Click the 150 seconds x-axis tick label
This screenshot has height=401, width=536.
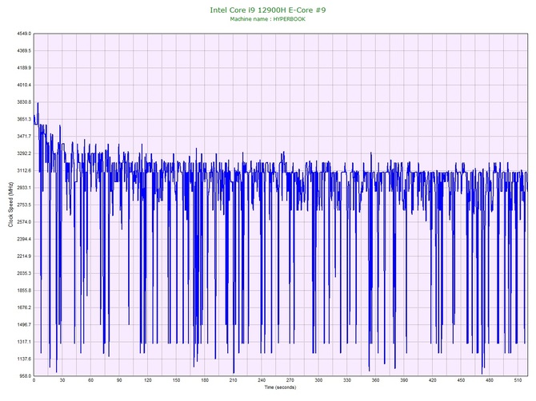[176, 380]
